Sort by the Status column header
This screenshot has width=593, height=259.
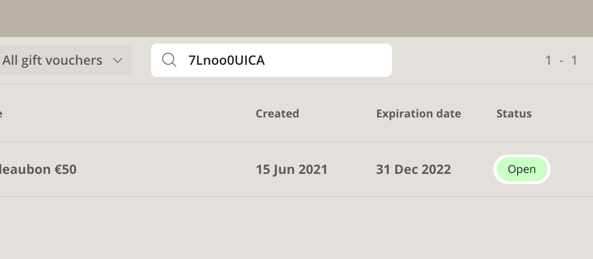(x=514, y=113)
